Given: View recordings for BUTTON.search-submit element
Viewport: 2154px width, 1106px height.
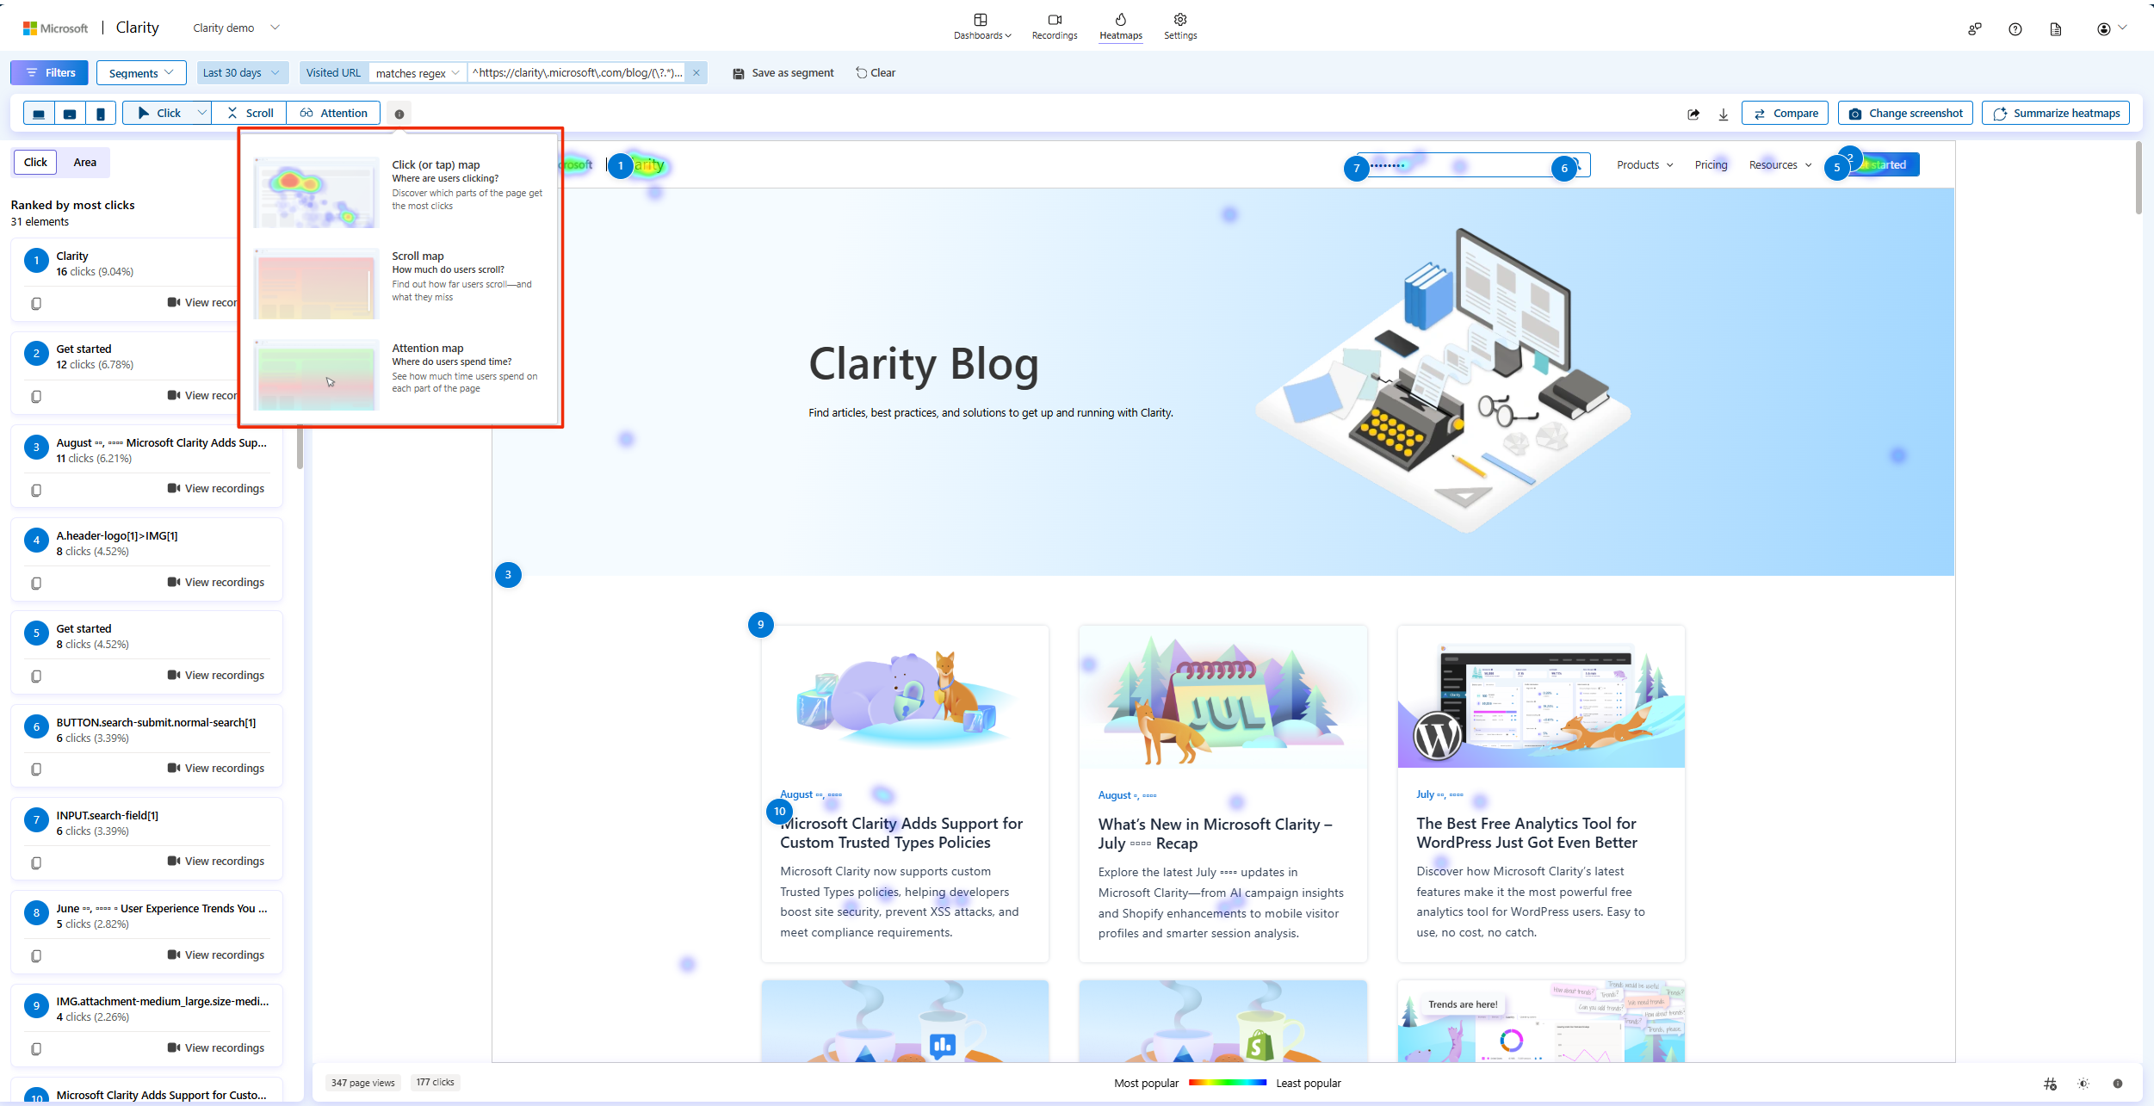Looking at the screenshot, I should pos(216,769).
